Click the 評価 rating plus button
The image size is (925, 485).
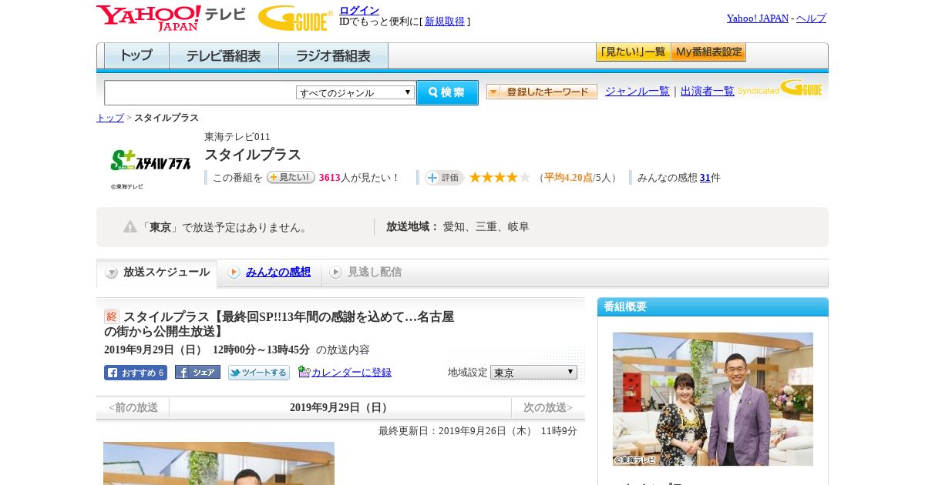(x=444, y=178)
